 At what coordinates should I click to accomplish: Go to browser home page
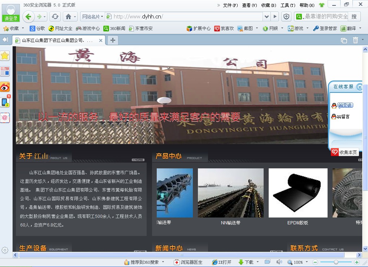[x=68, y=16]
